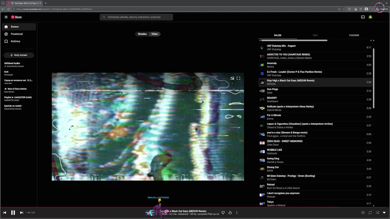Close the Stay High browser tab
The image size is (390, 219).
(41, 3)
